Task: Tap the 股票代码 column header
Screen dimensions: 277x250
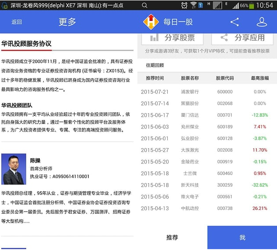Action: click(x=225, y=78)
